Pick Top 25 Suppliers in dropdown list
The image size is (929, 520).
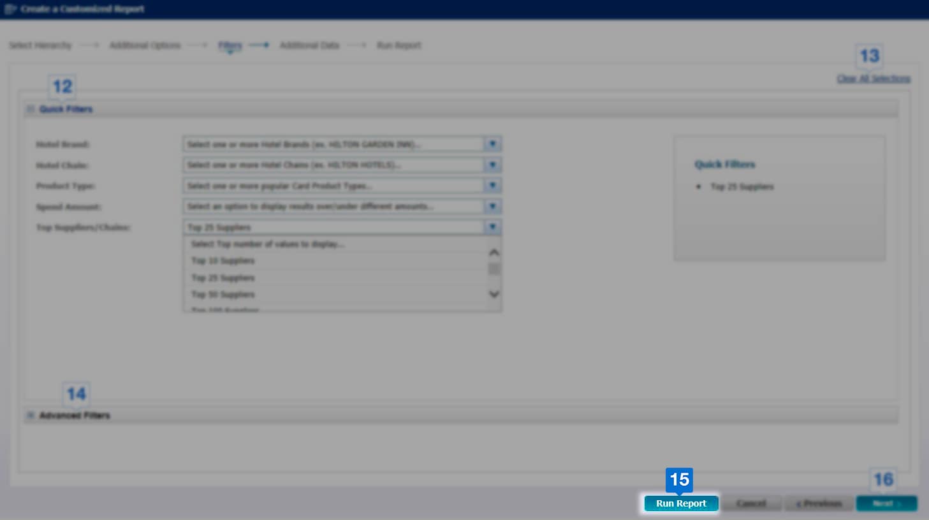coord(223,278)
